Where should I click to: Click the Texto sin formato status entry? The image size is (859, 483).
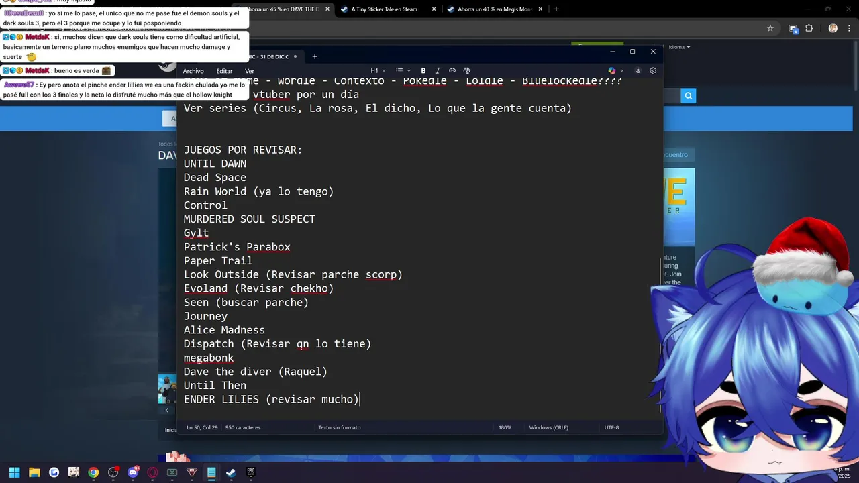(x=339, y=427)
